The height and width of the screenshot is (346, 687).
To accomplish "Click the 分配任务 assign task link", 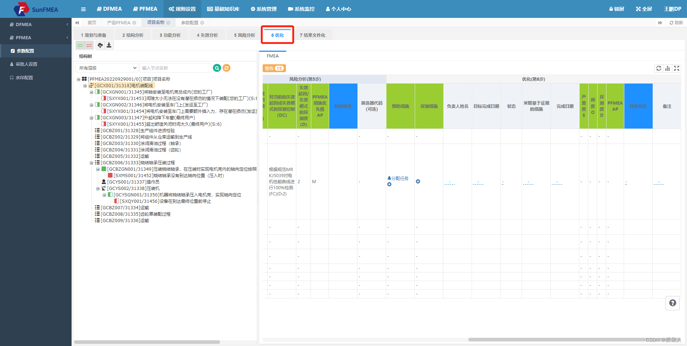I will tap(398, 178).
